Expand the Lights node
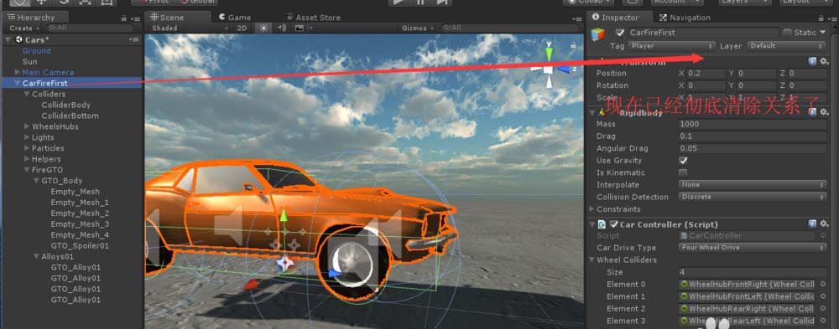This screenshot has width=839, height=329. (27, 137)
